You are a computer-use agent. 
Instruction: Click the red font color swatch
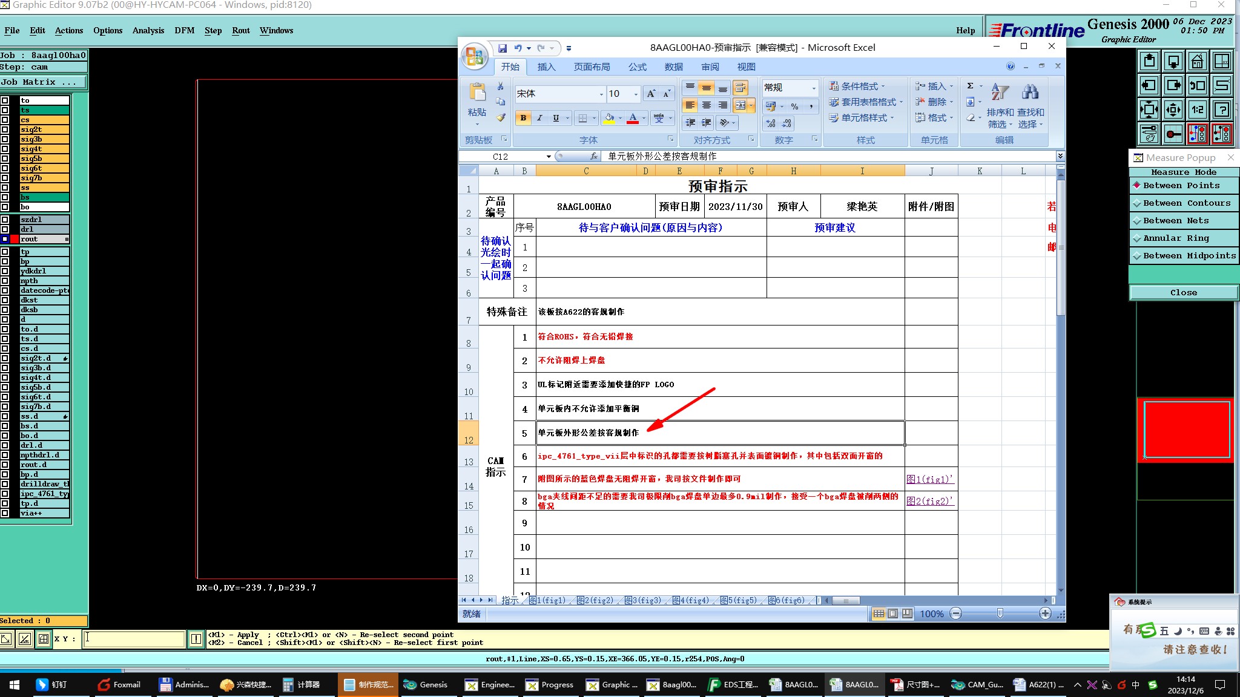pos(633,118)
